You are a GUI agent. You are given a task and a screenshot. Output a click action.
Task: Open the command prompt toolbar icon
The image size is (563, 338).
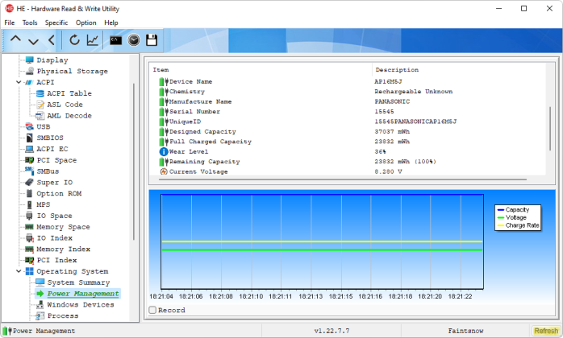(115, 40)
